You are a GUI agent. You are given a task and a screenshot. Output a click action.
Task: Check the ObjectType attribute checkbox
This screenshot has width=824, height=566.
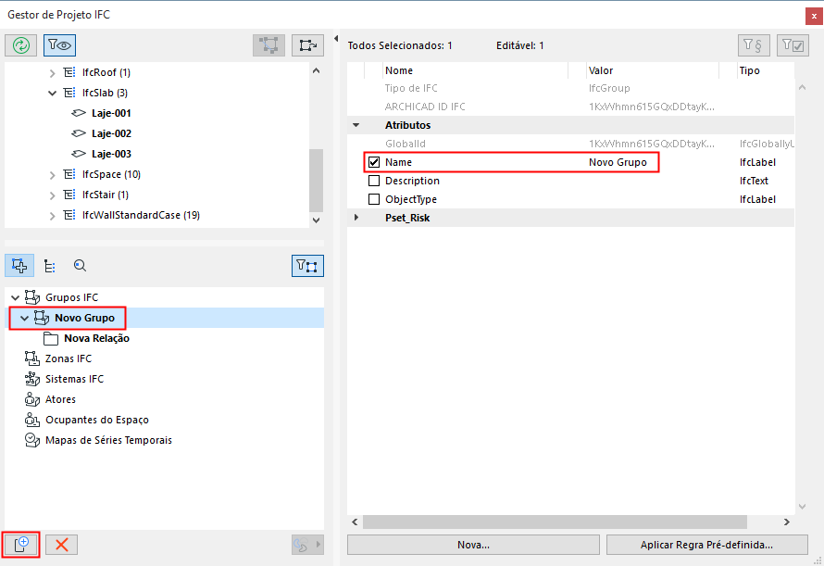coord(374,199)
